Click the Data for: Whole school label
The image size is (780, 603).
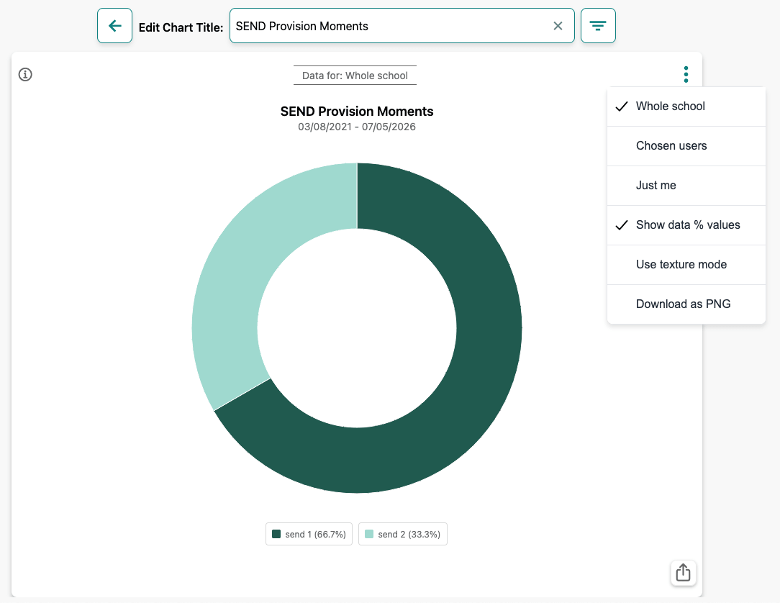pyautogui.click(x=355, y=76)
